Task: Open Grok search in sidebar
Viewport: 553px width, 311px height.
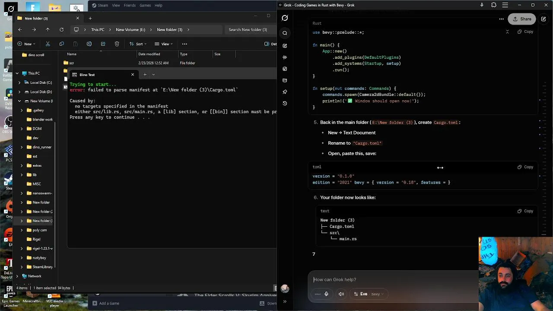Action: (285, 33)
